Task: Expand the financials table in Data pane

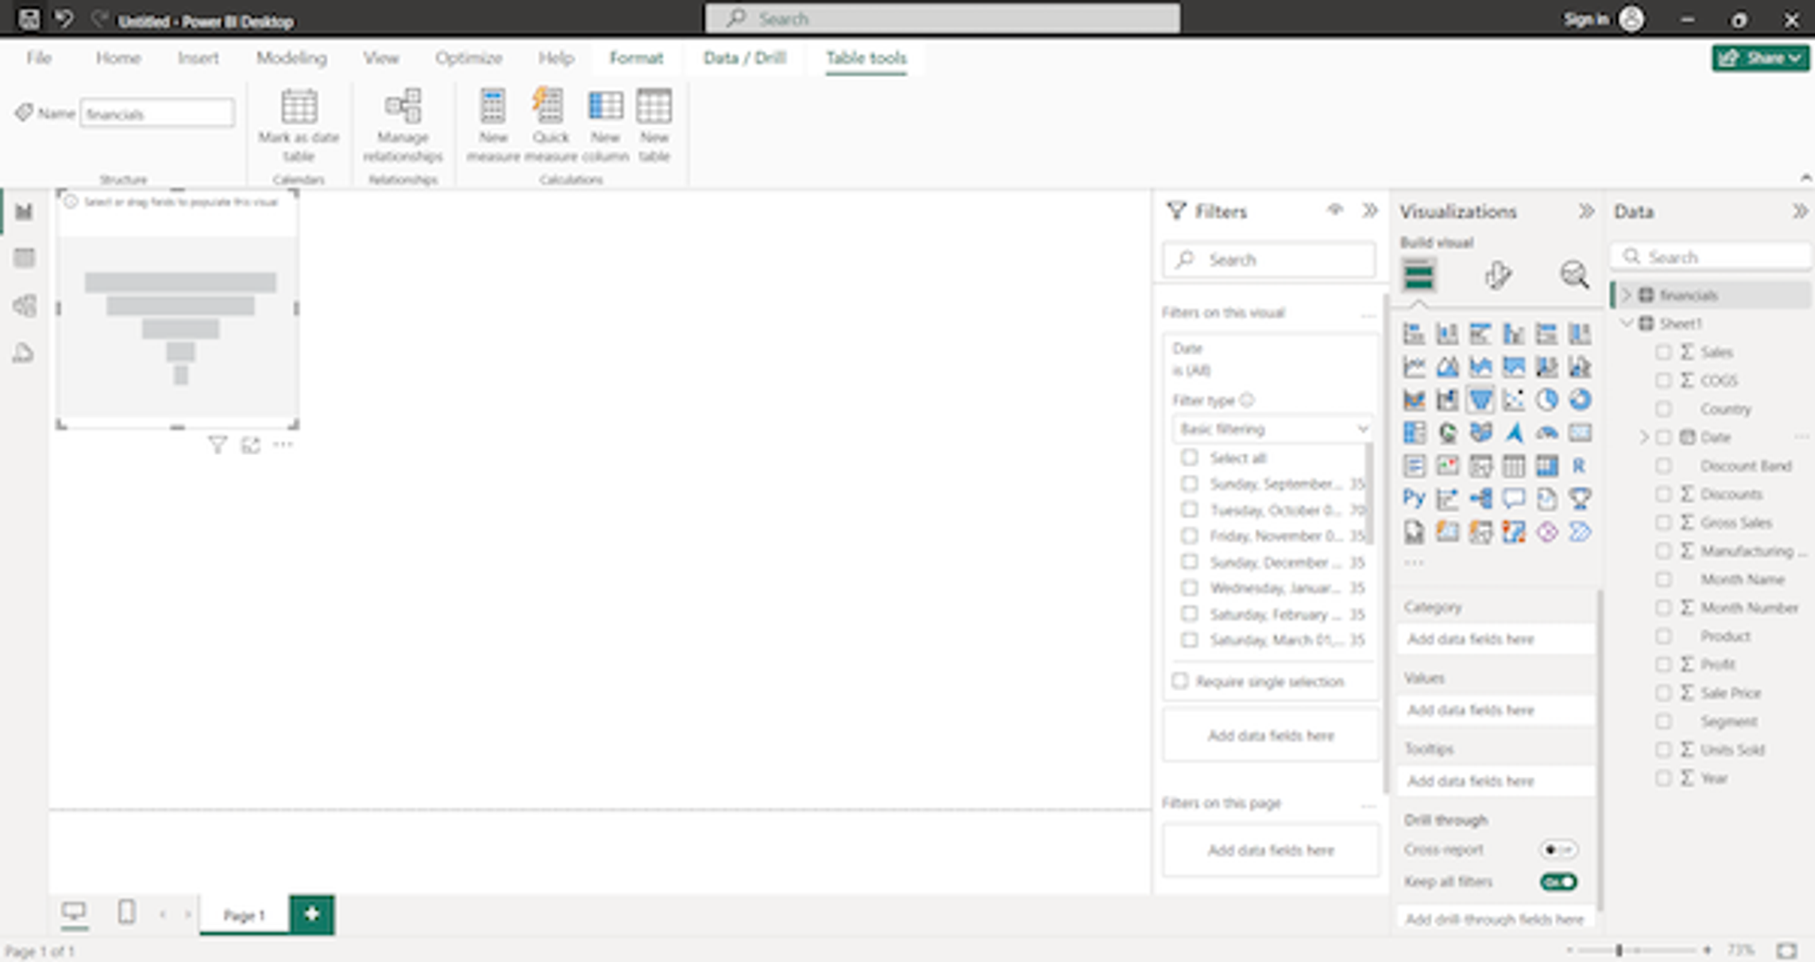Action: [x=1626, y=295]
